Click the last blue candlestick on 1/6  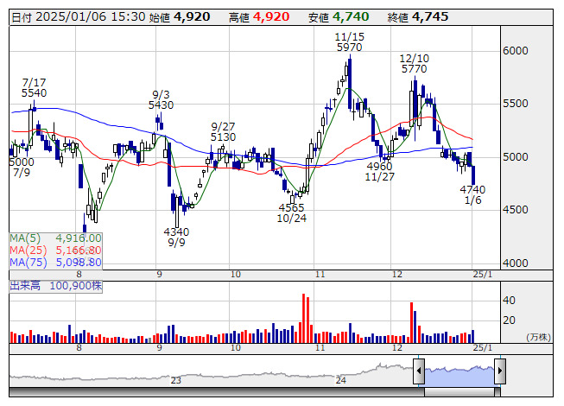473,175
